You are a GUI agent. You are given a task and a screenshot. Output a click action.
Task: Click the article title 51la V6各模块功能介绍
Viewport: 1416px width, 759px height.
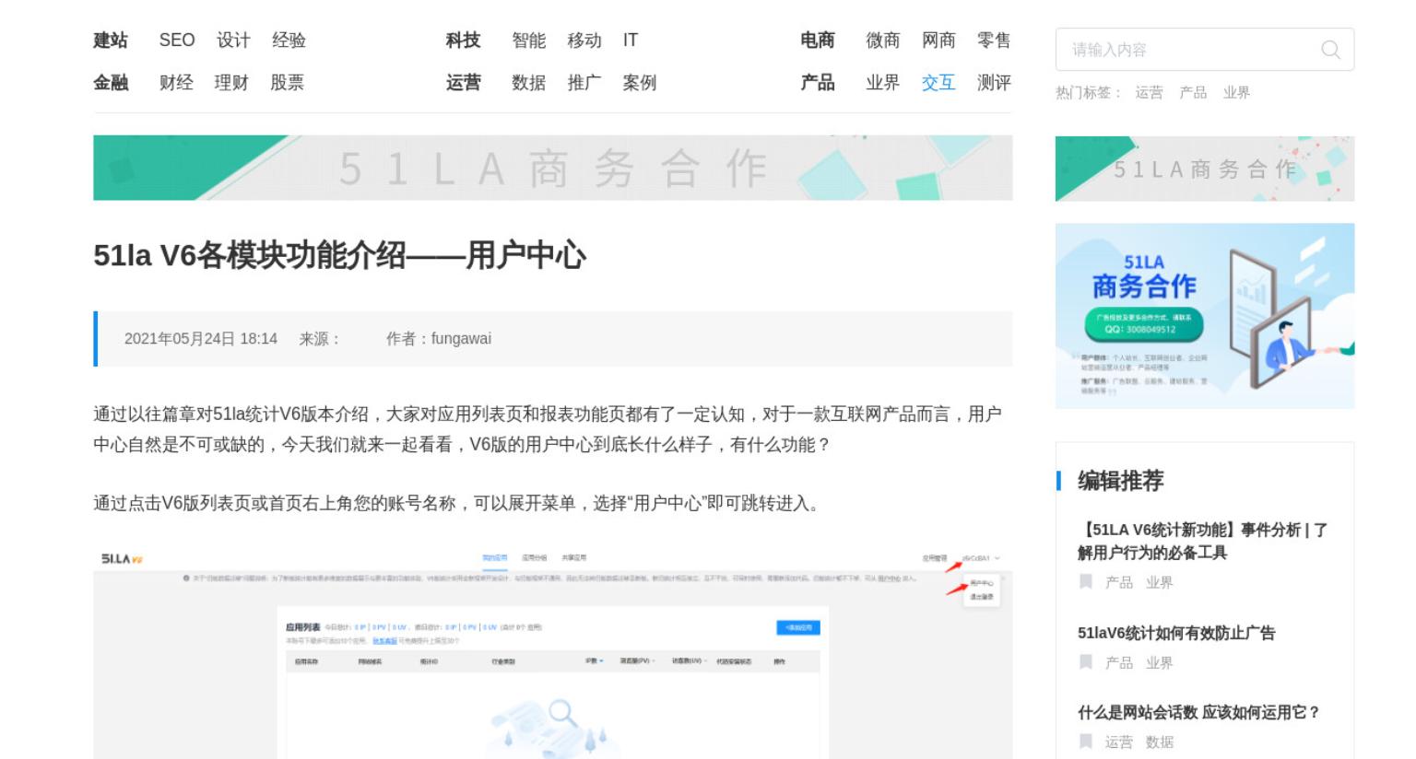click(x=339, y=255)
